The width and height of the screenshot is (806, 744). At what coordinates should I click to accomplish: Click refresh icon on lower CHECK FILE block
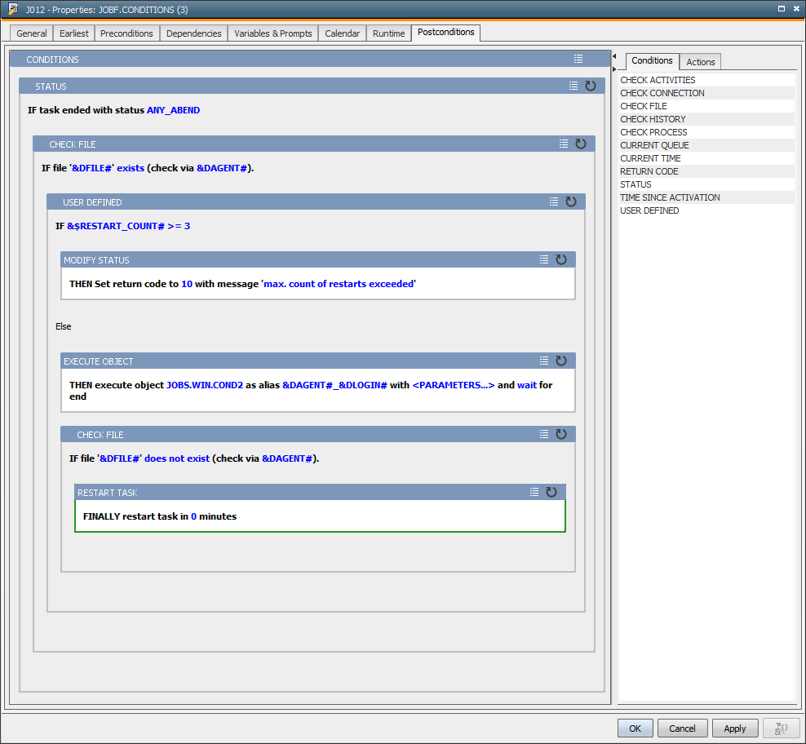561,434
